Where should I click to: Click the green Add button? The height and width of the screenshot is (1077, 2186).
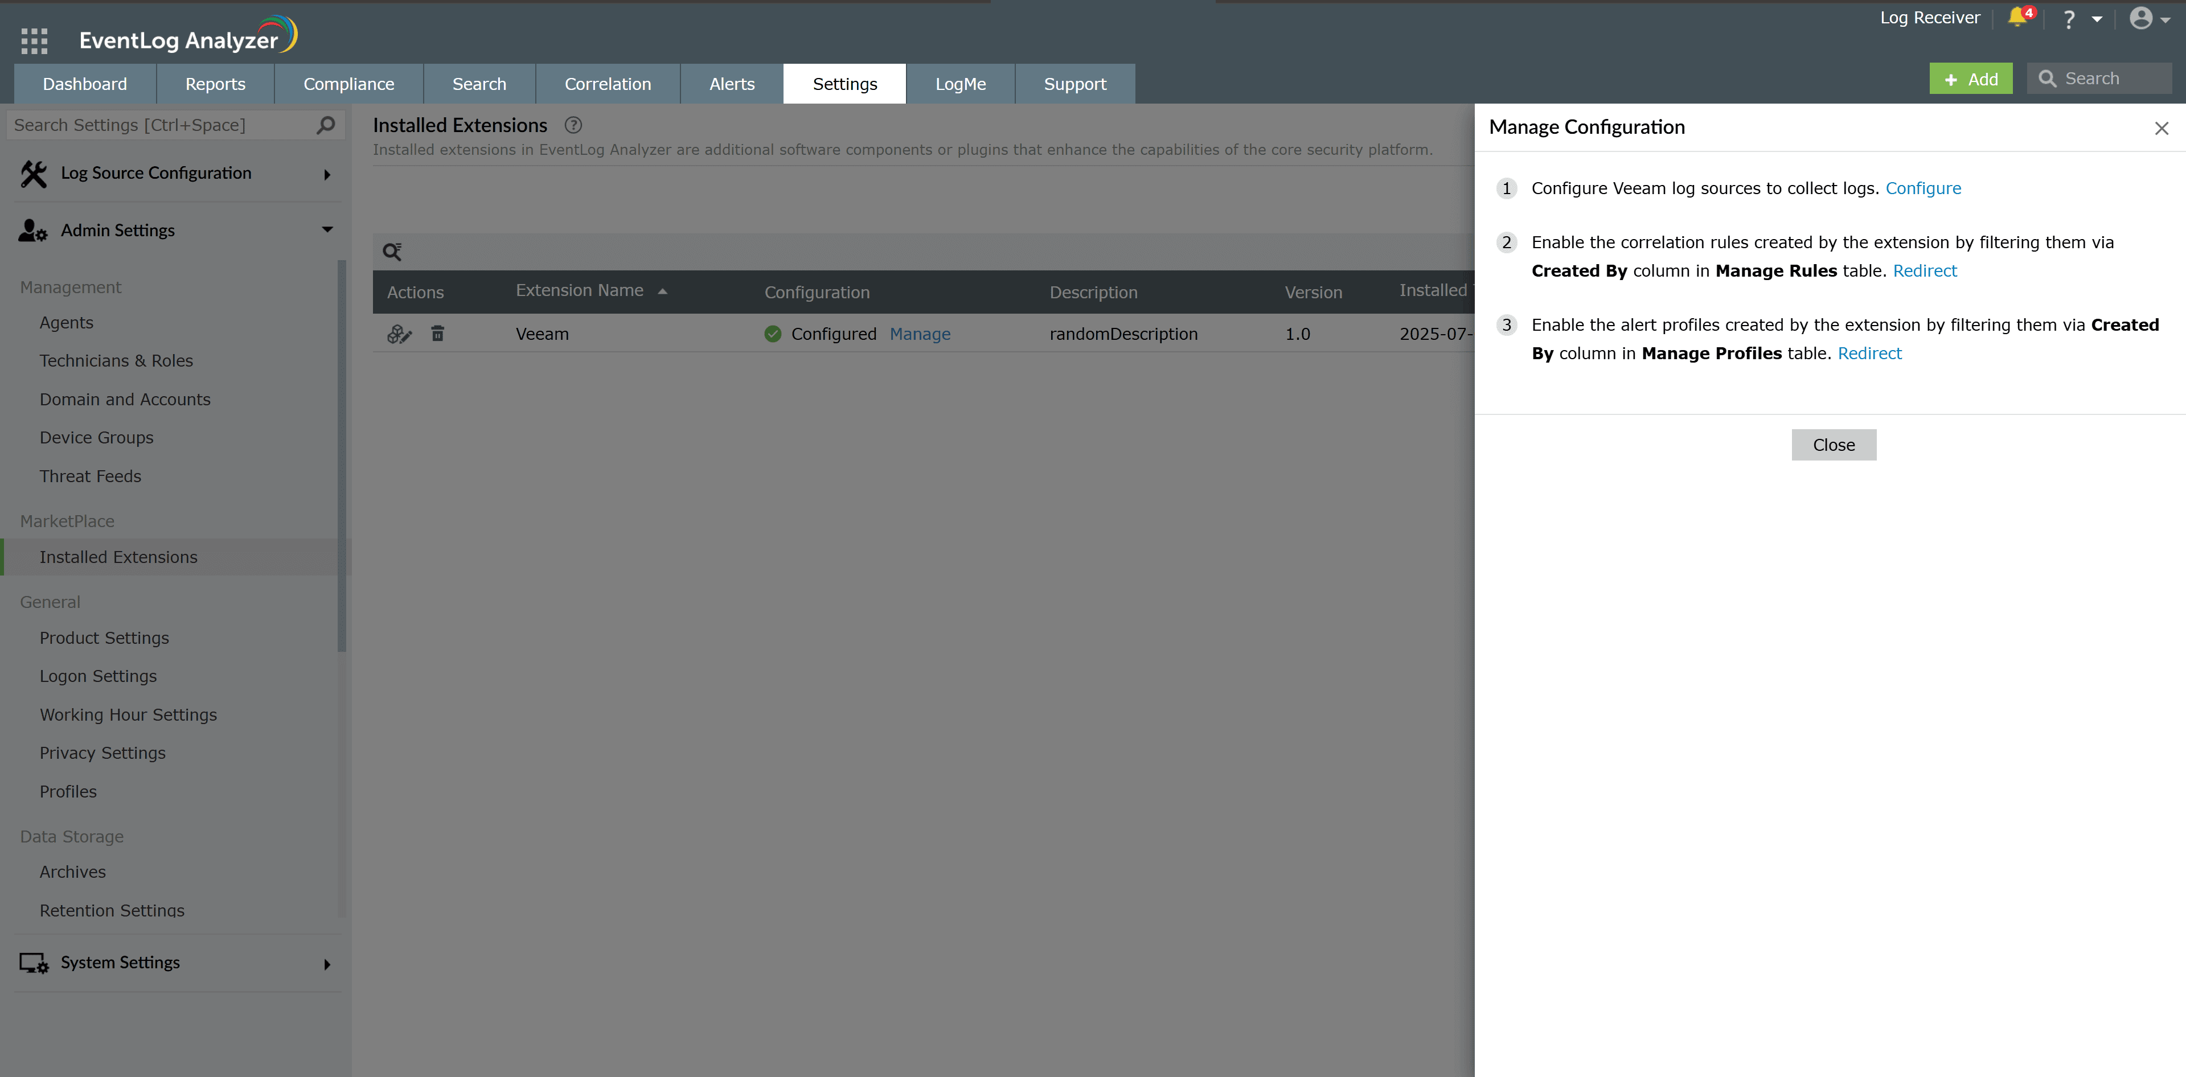click(x=1970, y=79)
